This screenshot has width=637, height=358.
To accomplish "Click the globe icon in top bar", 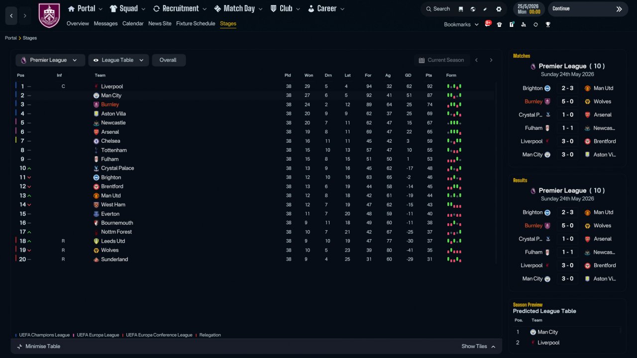I will coord(473,9).
